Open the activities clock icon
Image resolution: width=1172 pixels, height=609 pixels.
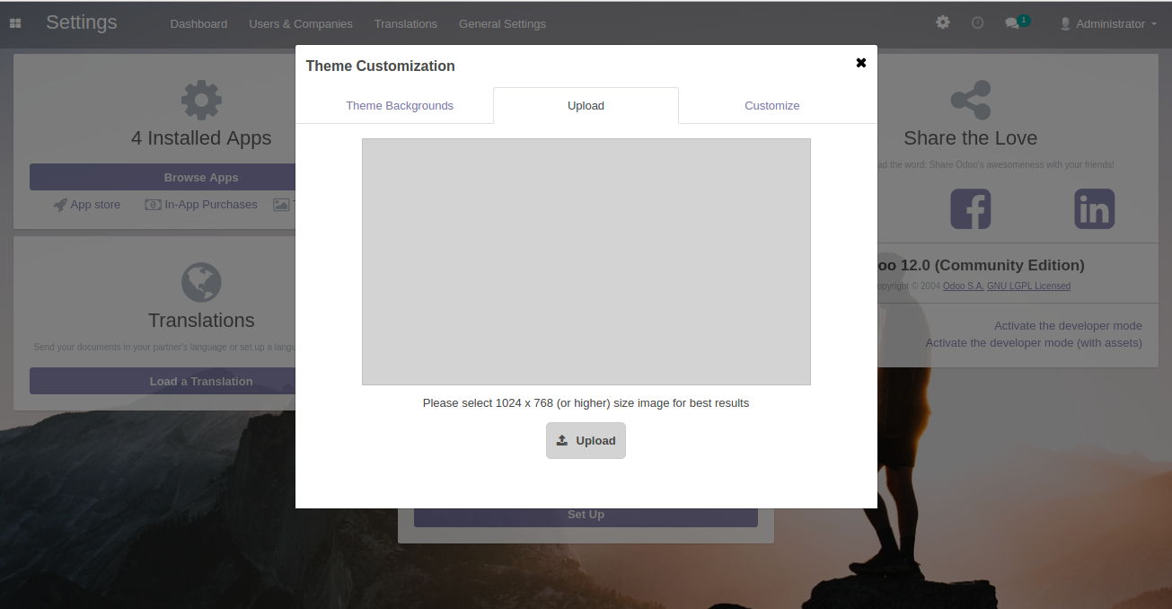coord(977,22)
